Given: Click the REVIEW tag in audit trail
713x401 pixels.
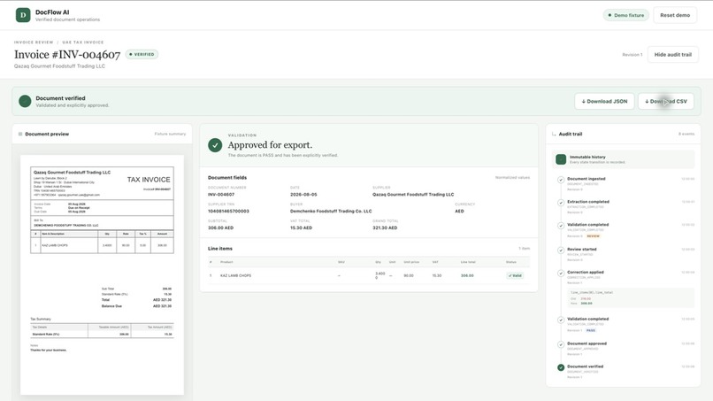Looking at the screenshot, I should click(x=593, y=236).
